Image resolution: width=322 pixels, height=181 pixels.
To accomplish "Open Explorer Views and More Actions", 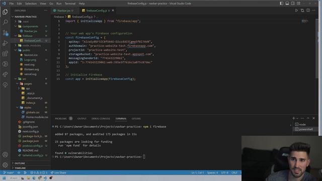I will coord(46,11).
